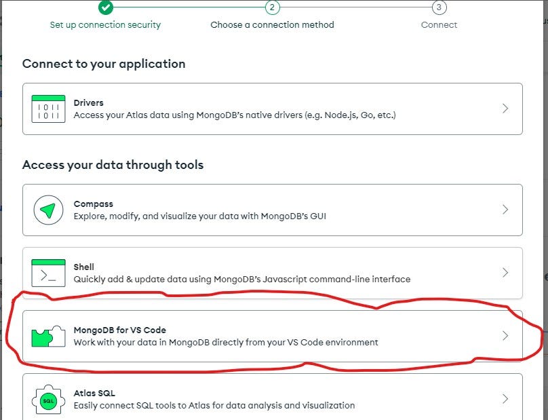Click the completed step green checkmark circle

tap(106, 7)
